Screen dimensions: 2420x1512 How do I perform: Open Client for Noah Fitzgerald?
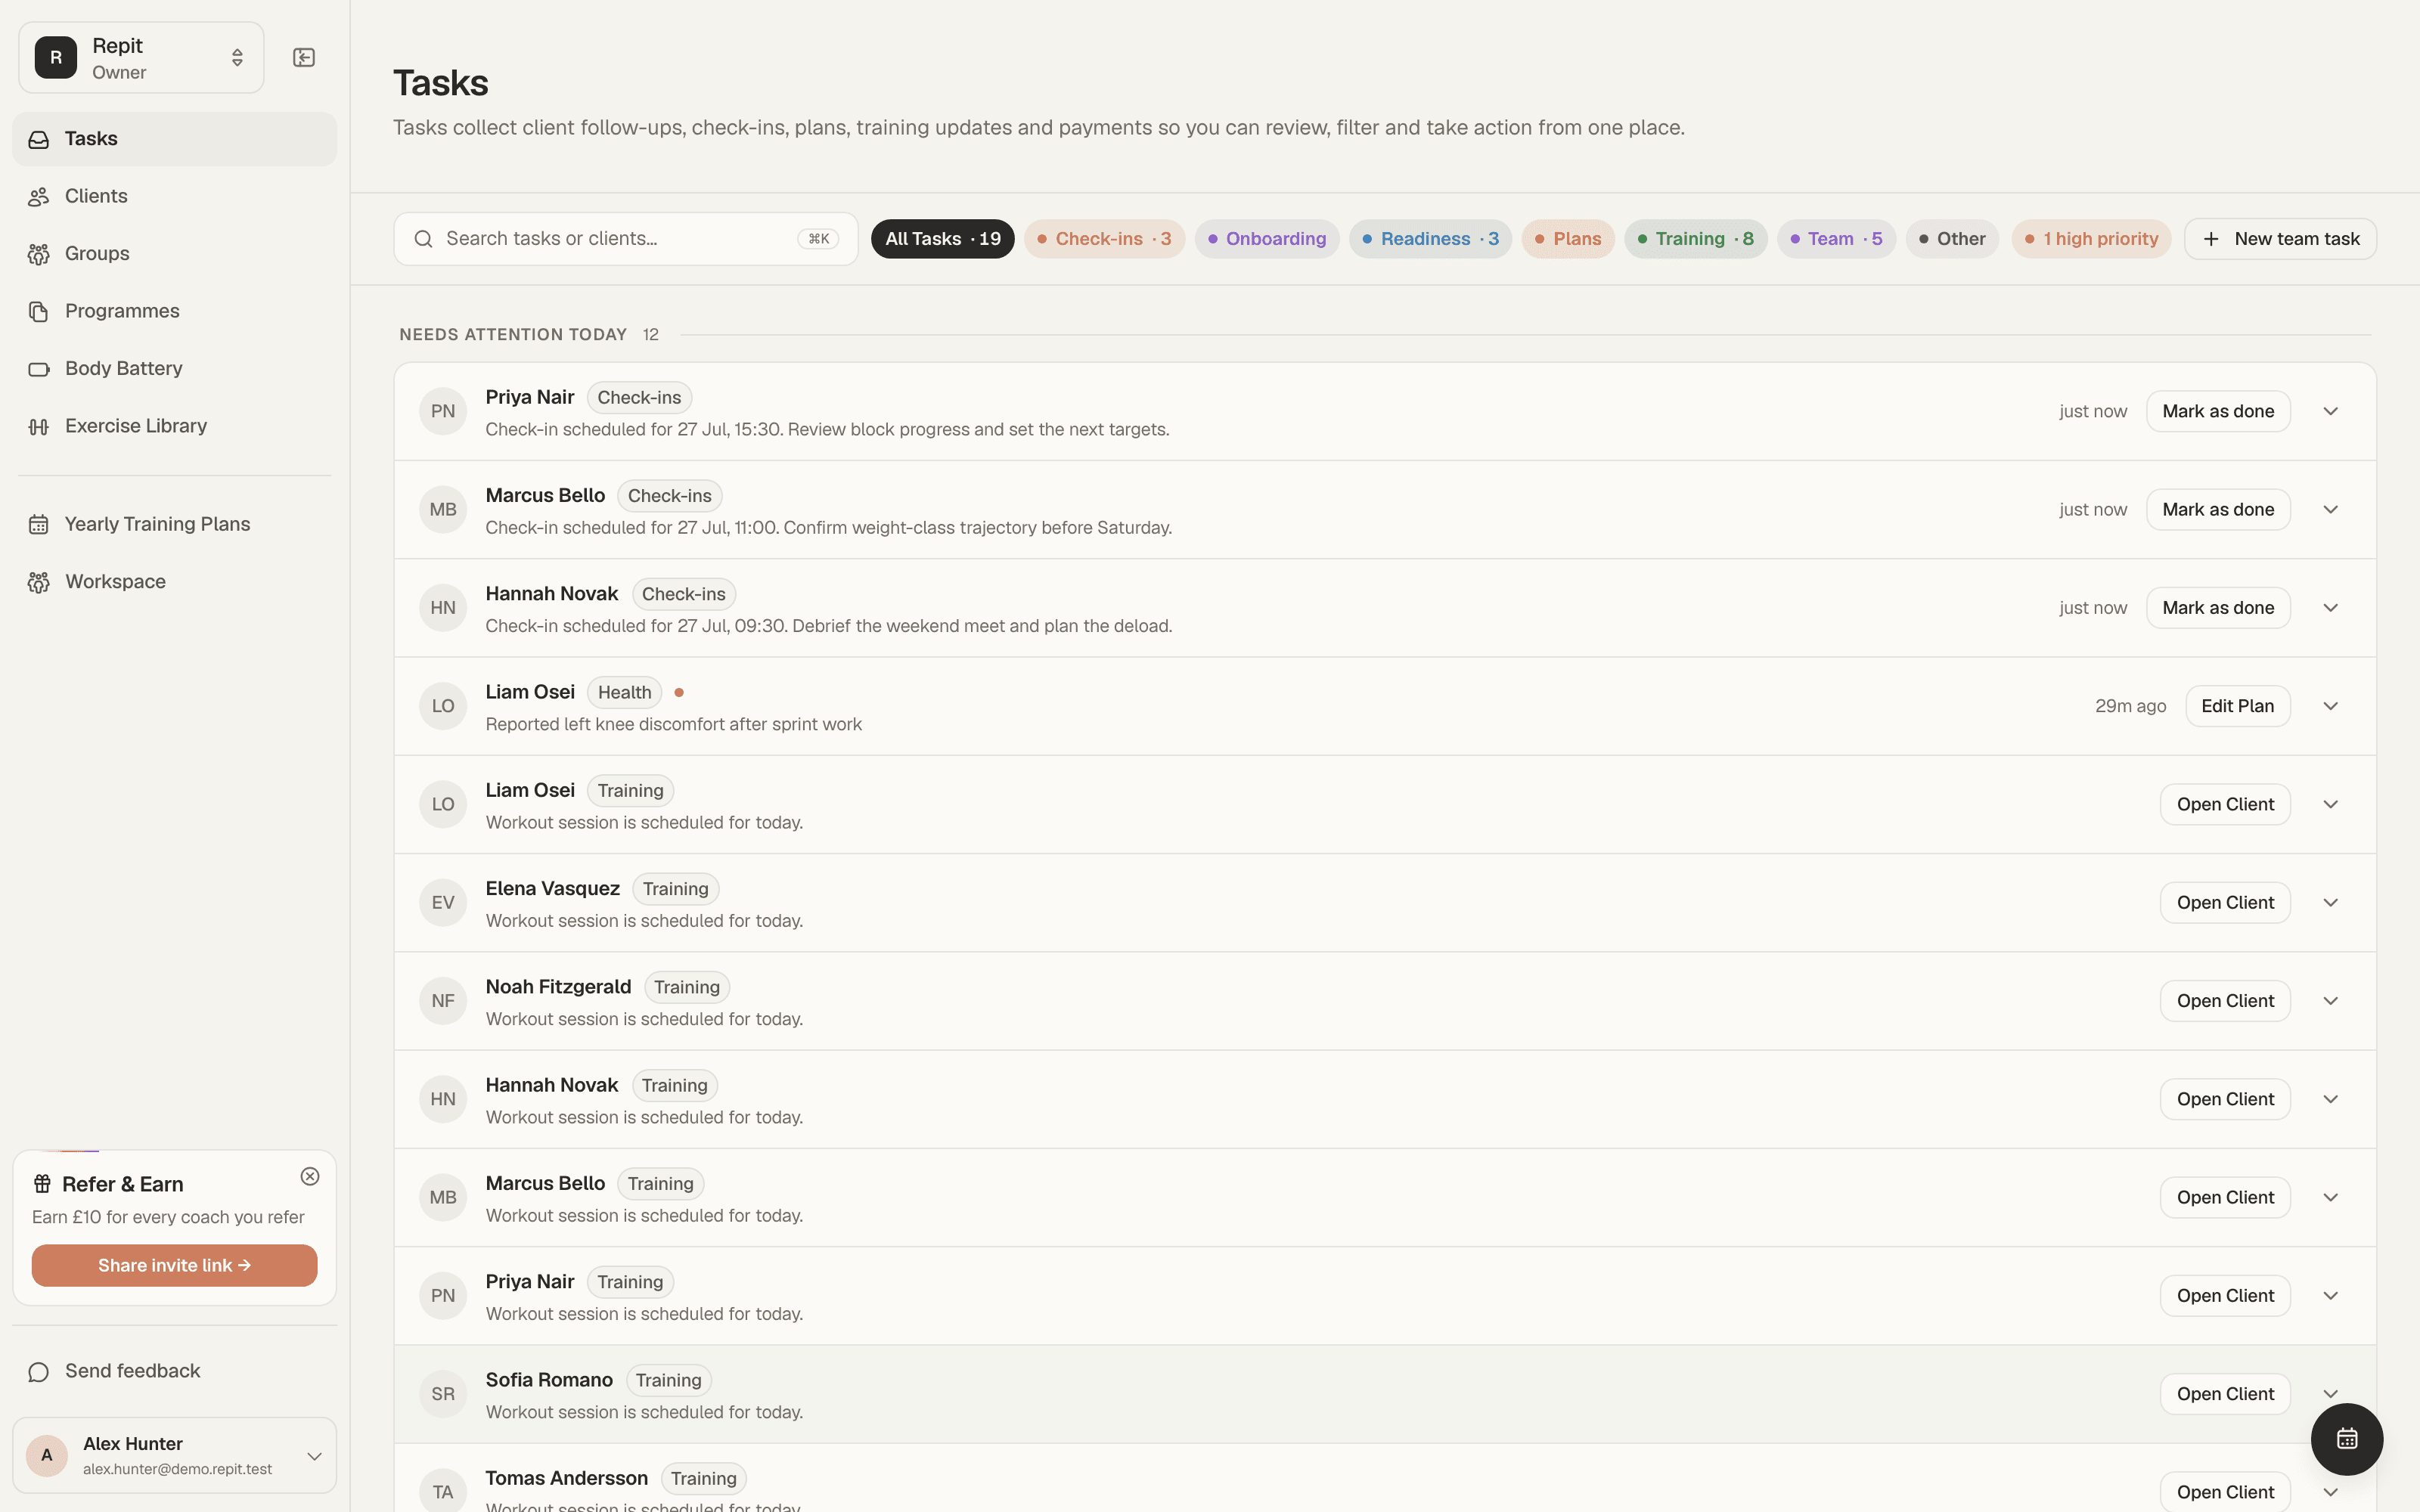(2225, 1001)
